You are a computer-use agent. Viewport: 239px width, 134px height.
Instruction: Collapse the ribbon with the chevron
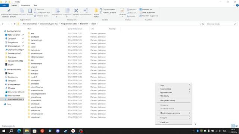(234, 5)
